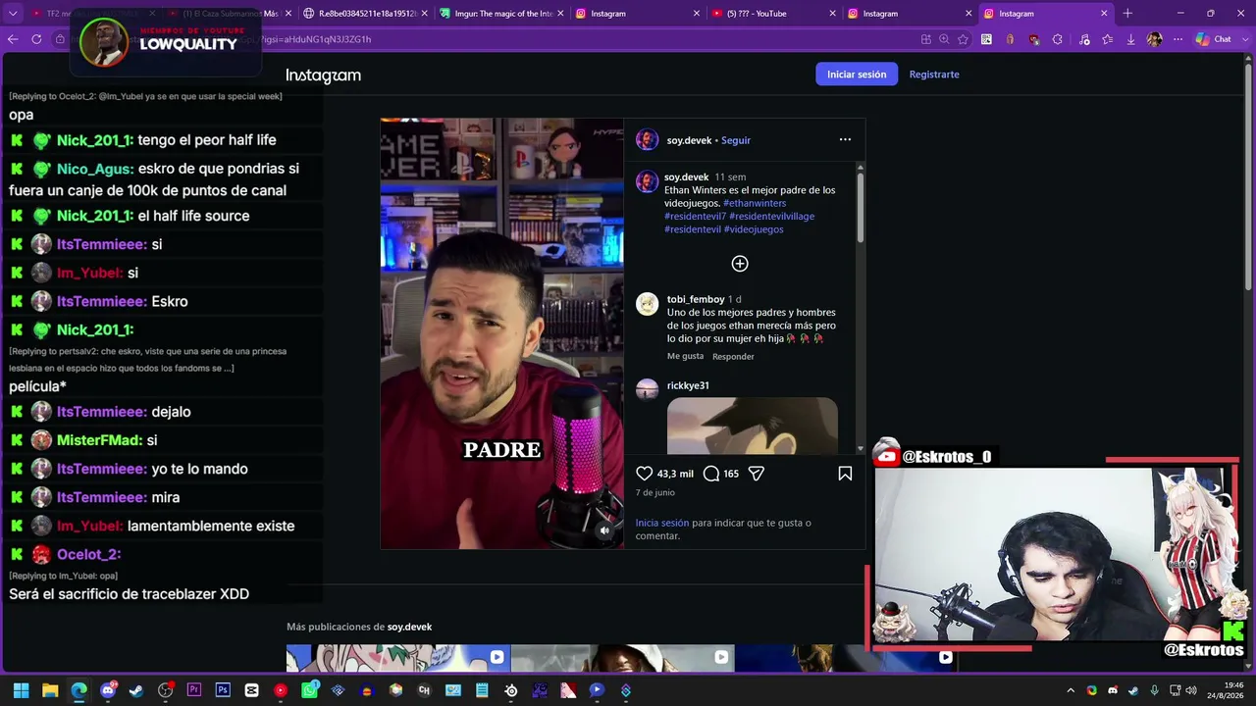Screen dimensions: 1256x706
Task: Open Discord from the taskbar
Action: click(108, 690)
